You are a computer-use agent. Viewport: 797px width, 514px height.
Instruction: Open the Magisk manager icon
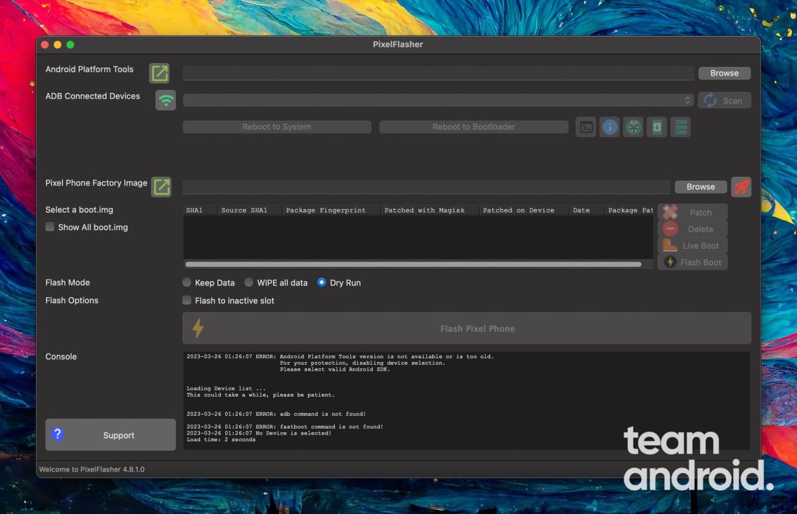pos(634,127)
